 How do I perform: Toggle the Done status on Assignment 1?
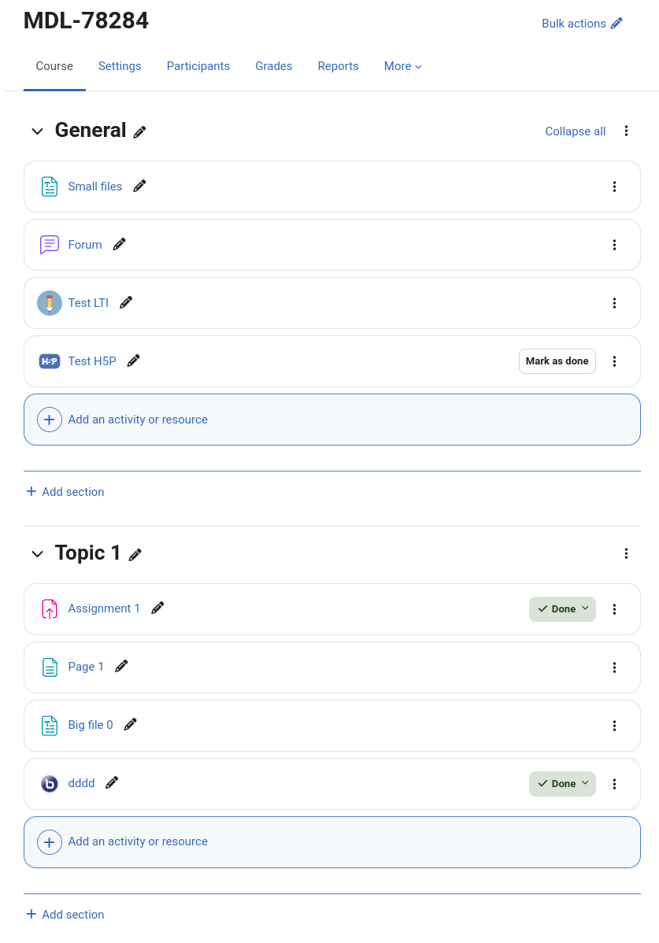(x=563, y=609)
